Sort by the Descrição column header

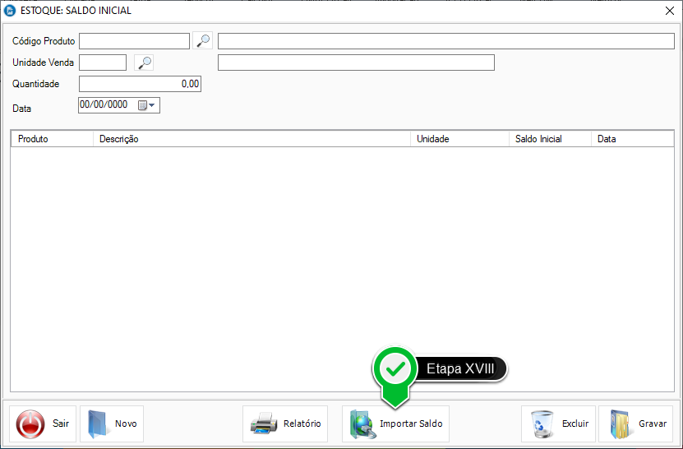tap(252, 139)
